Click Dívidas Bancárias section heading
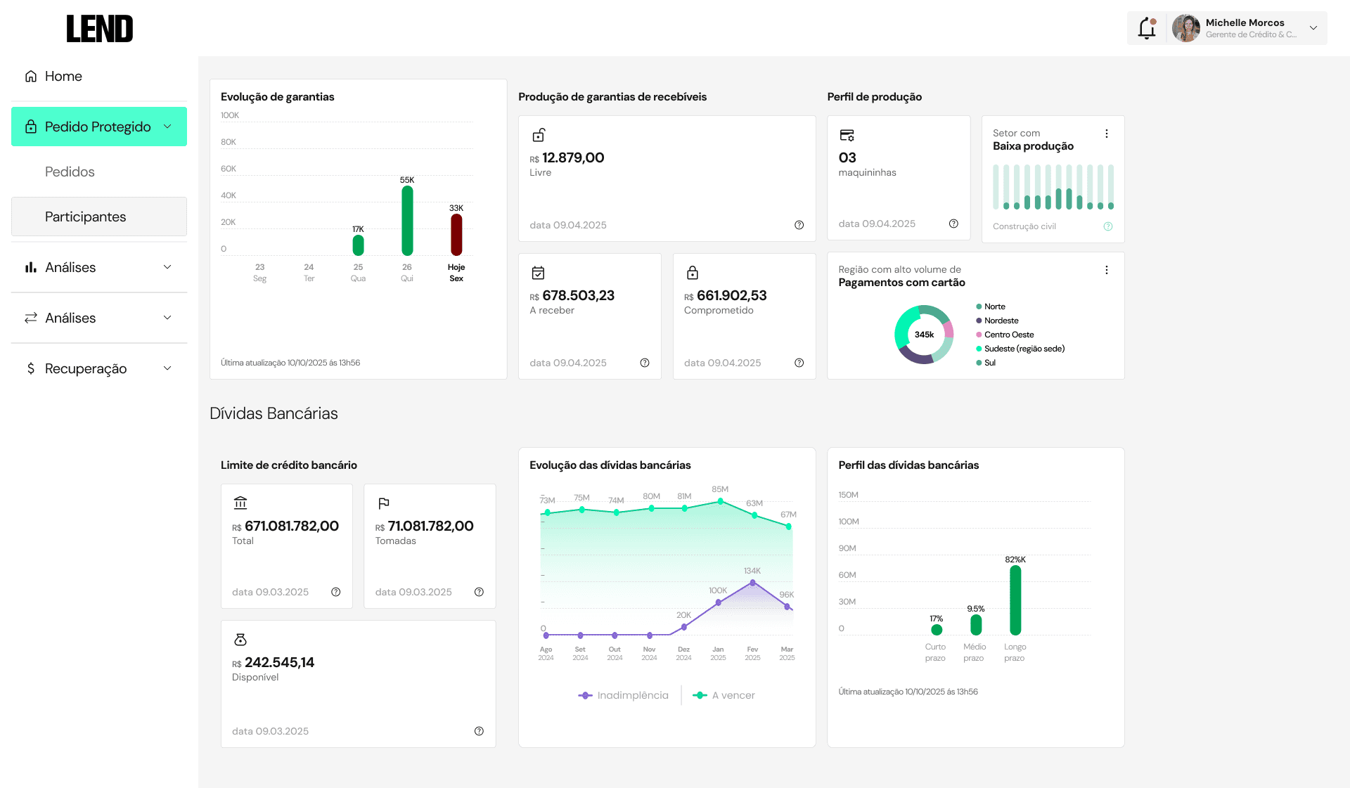 pos(274,413)
